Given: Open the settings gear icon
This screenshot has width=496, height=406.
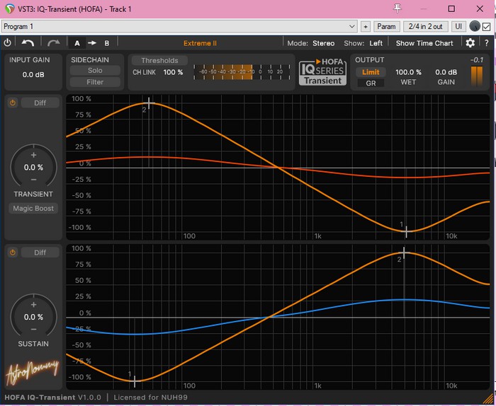Looking at the screenshot, I should pyautogui.click(x=470, y=43).
